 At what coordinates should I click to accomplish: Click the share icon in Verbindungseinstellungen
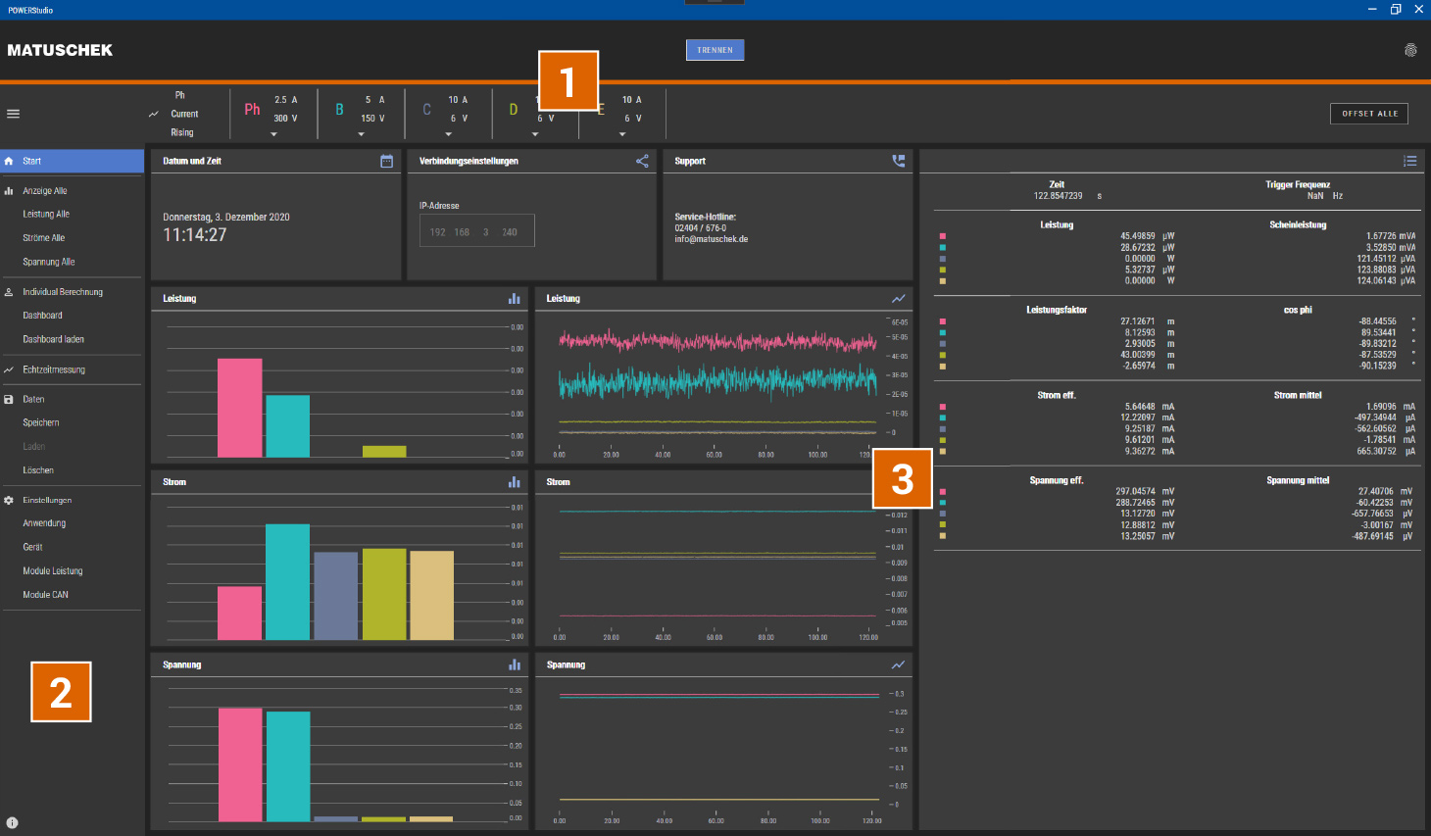pos(642,161)
